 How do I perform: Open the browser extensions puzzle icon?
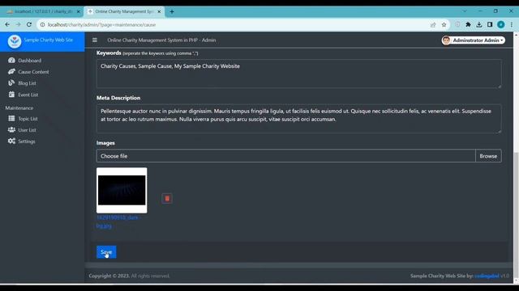coord(468,25)
